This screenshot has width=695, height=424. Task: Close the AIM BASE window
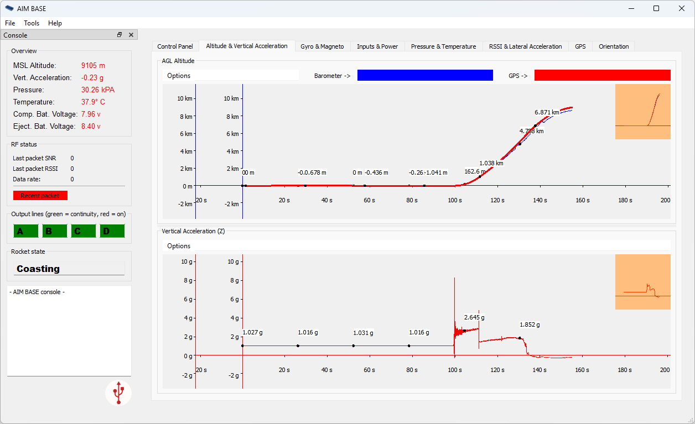(682, 8)
